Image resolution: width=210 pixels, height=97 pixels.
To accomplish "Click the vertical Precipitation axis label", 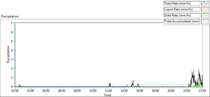I will coord(8,54).
